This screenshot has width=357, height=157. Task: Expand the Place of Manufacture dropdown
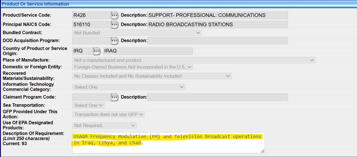point(194,60)
